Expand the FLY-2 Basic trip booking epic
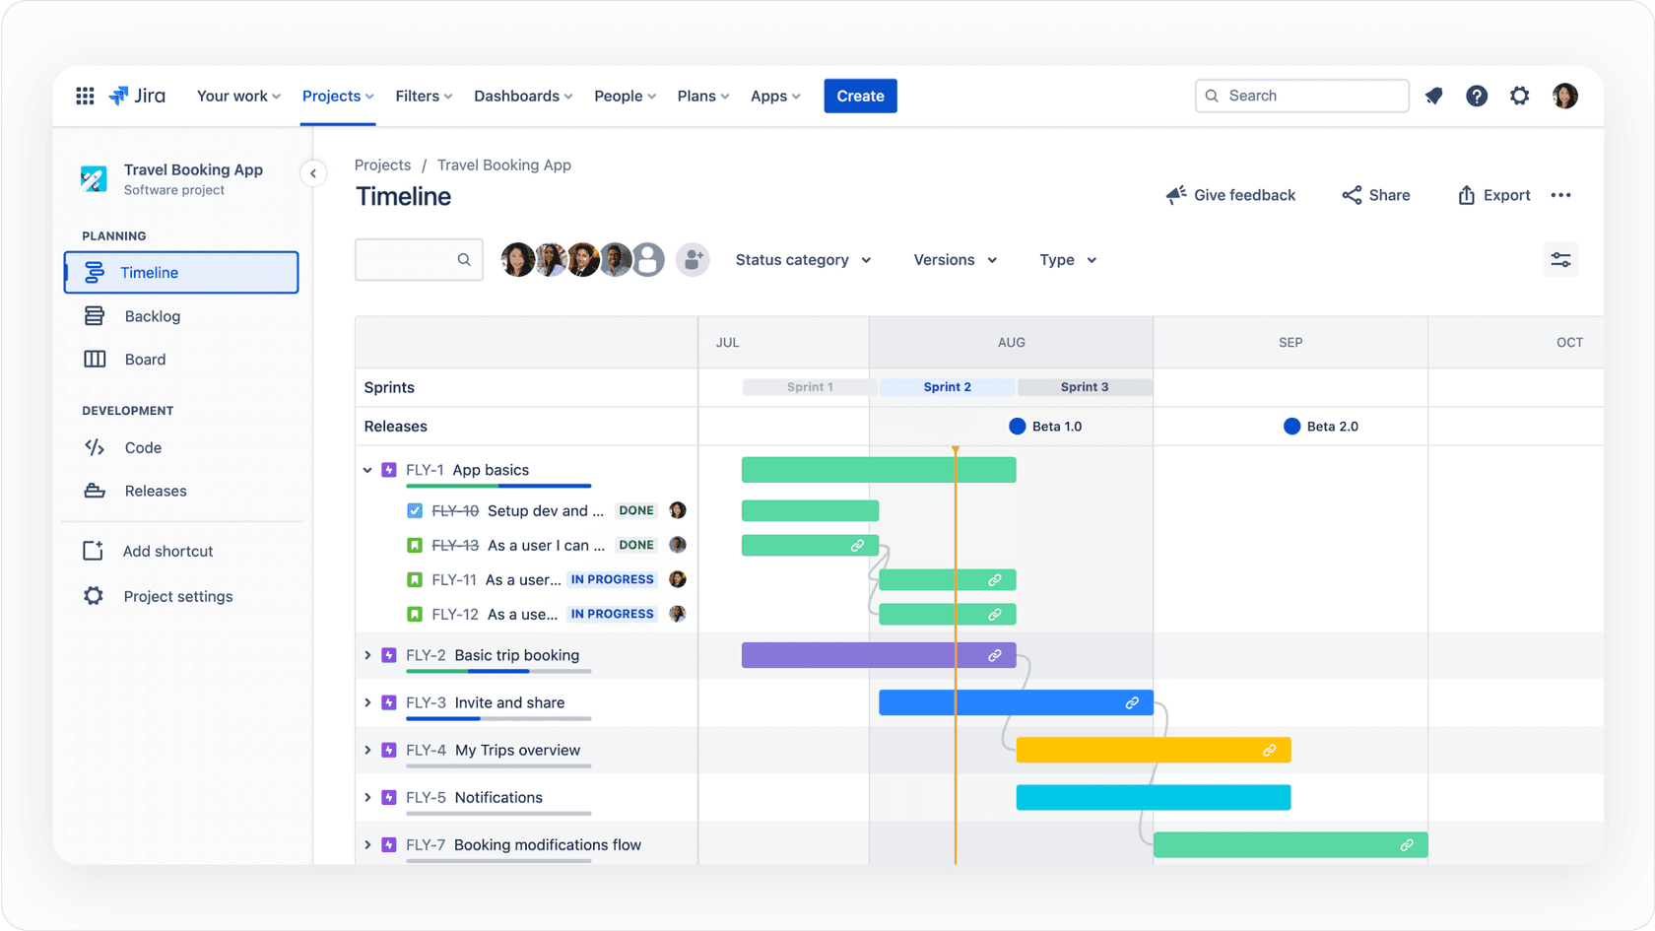Viewport: 1655px width, 931px height. pyautogui.click(x=368, y=654)
